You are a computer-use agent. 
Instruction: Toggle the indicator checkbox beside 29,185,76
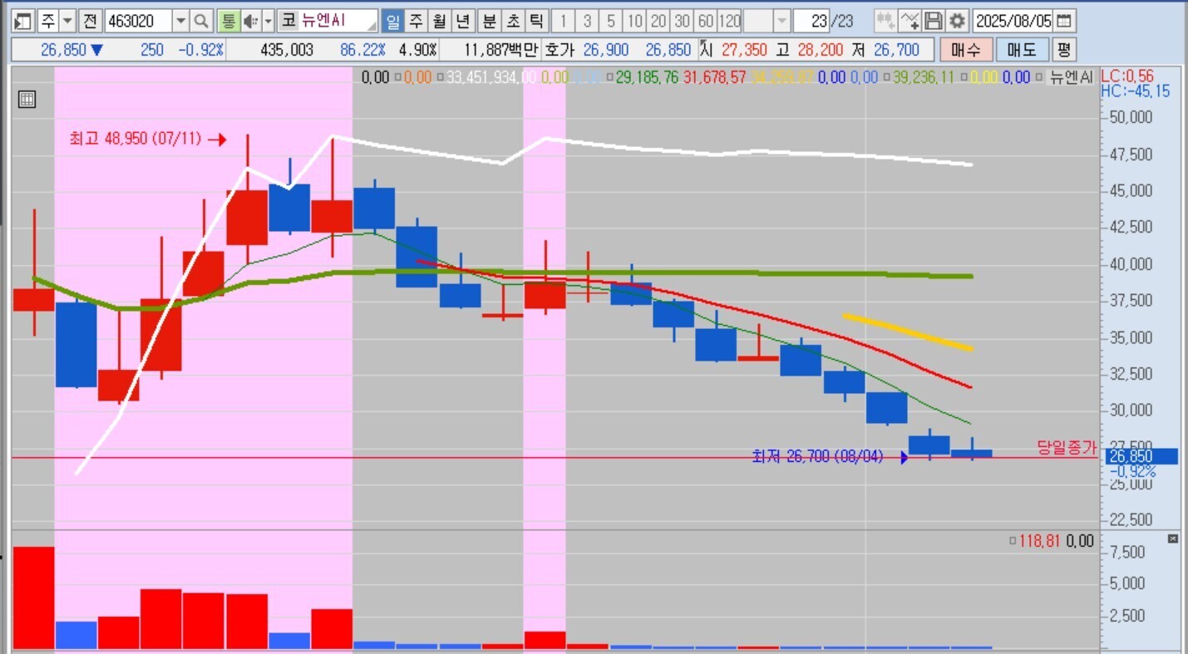pyautogui.click(x=610, y=78)
